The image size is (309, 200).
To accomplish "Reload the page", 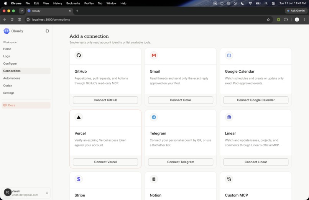I will click(x=12, y=20).
